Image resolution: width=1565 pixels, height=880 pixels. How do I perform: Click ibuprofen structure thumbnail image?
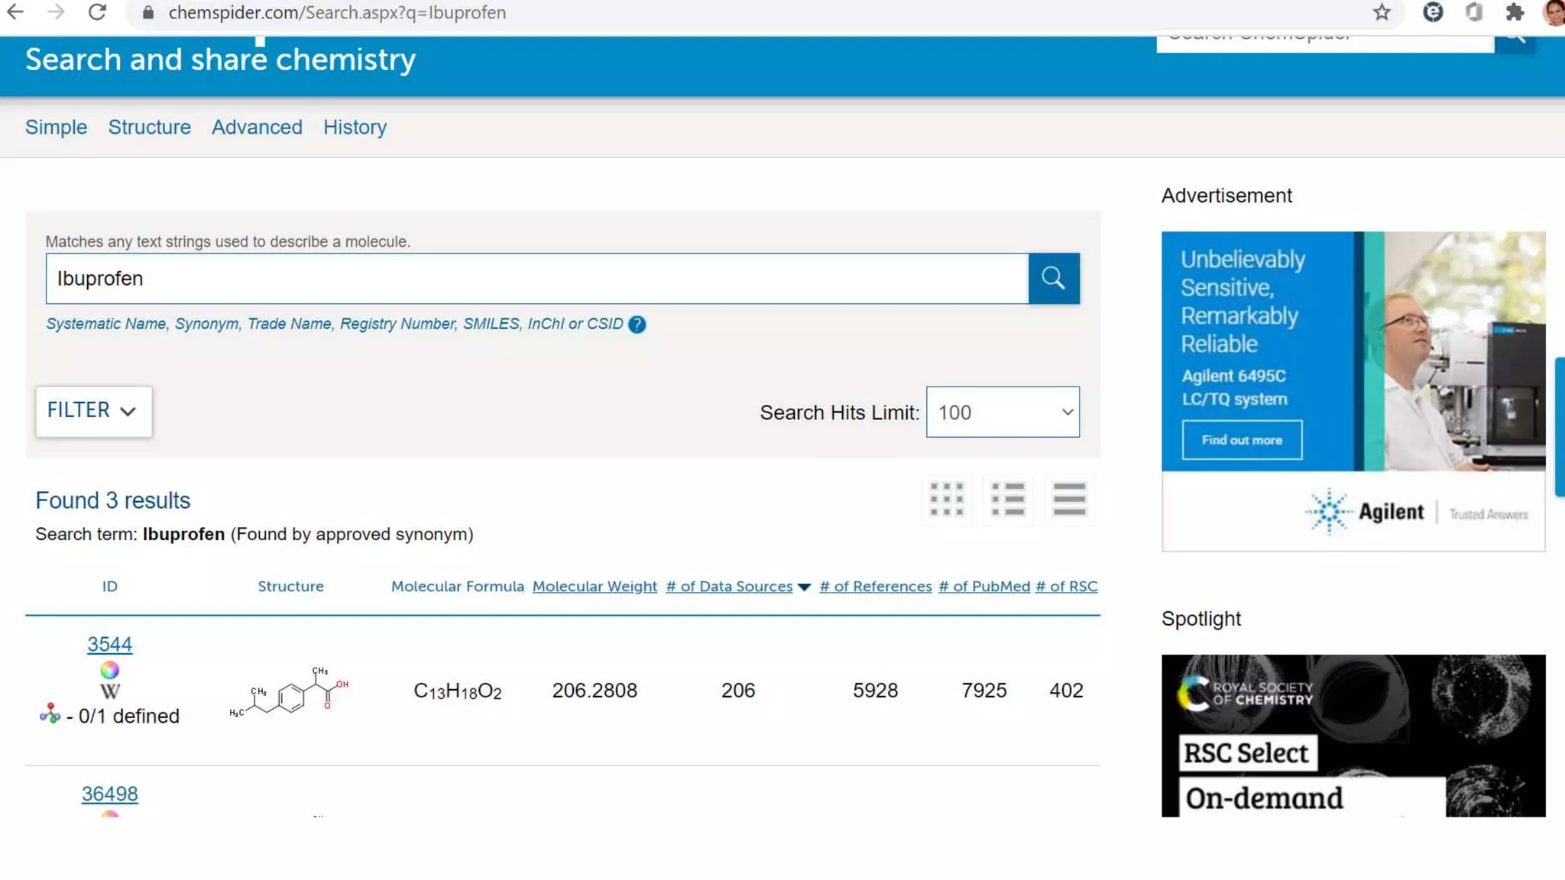coord(290,692)
